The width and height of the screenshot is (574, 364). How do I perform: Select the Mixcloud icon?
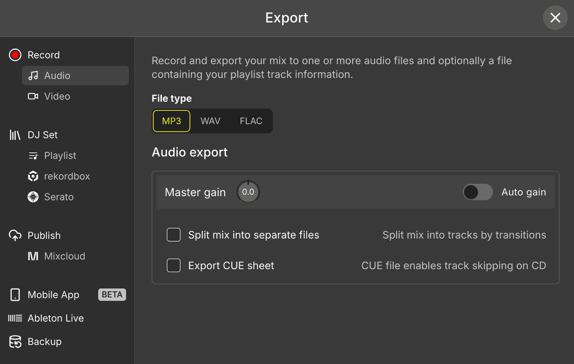(x=33, y=256)
